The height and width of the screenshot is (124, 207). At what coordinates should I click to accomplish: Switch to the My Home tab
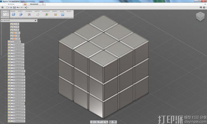pyautogui.click(x=11, y=4)
